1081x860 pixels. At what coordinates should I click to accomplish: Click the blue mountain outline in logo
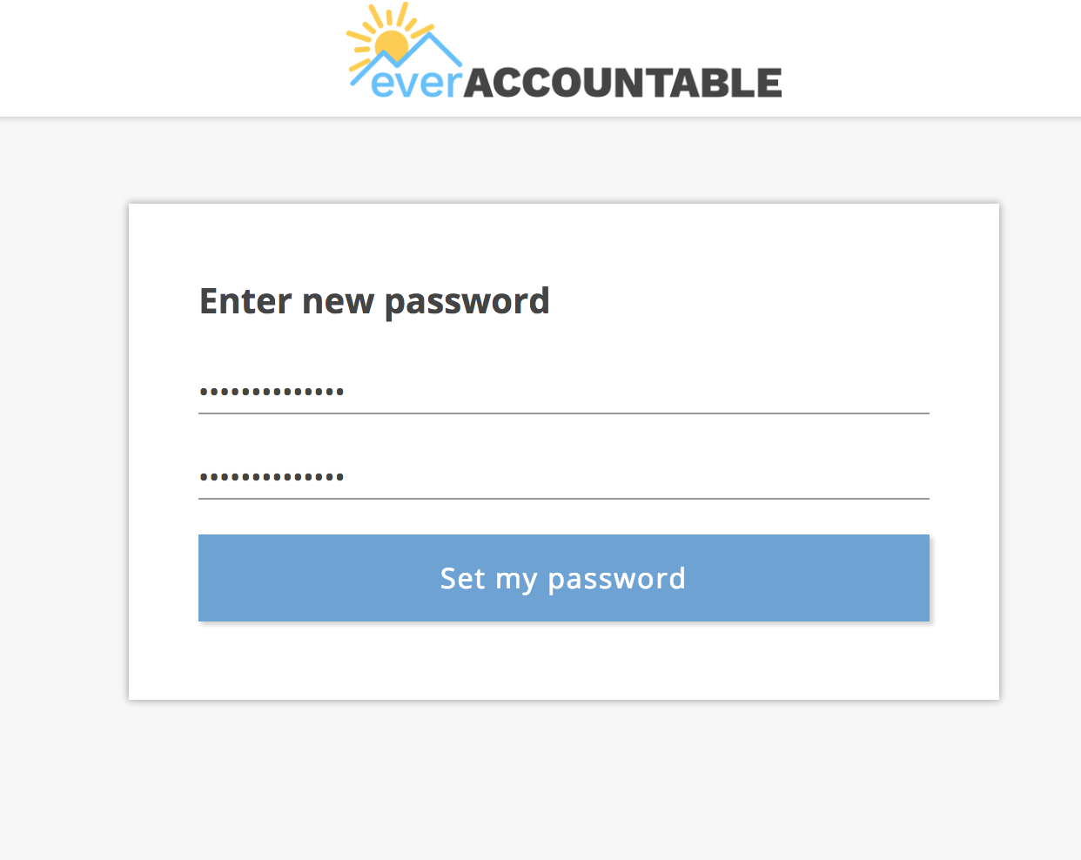pyautogui.click(x=407, y=59)
